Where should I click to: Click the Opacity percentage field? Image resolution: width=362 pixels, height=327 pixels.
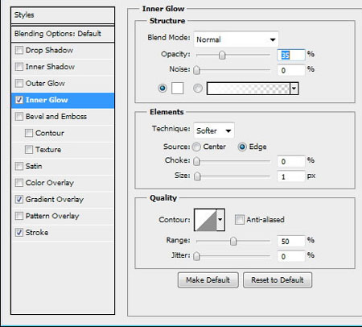291,55
